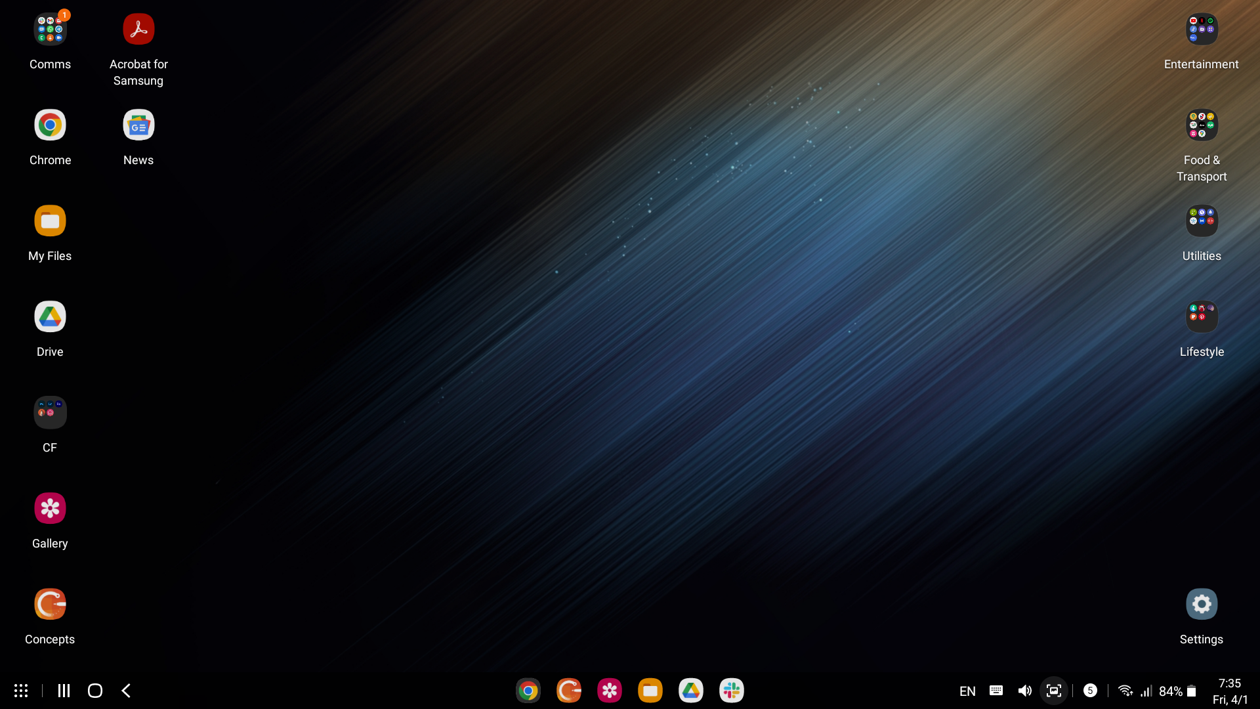Launch Concepts app from desktop
This screenshot has height=709, width=1260.
point(50,605)
